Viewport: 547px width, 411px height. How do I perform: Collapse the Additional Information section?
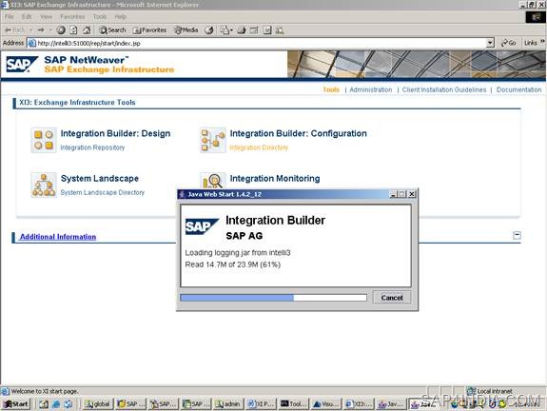517,235
